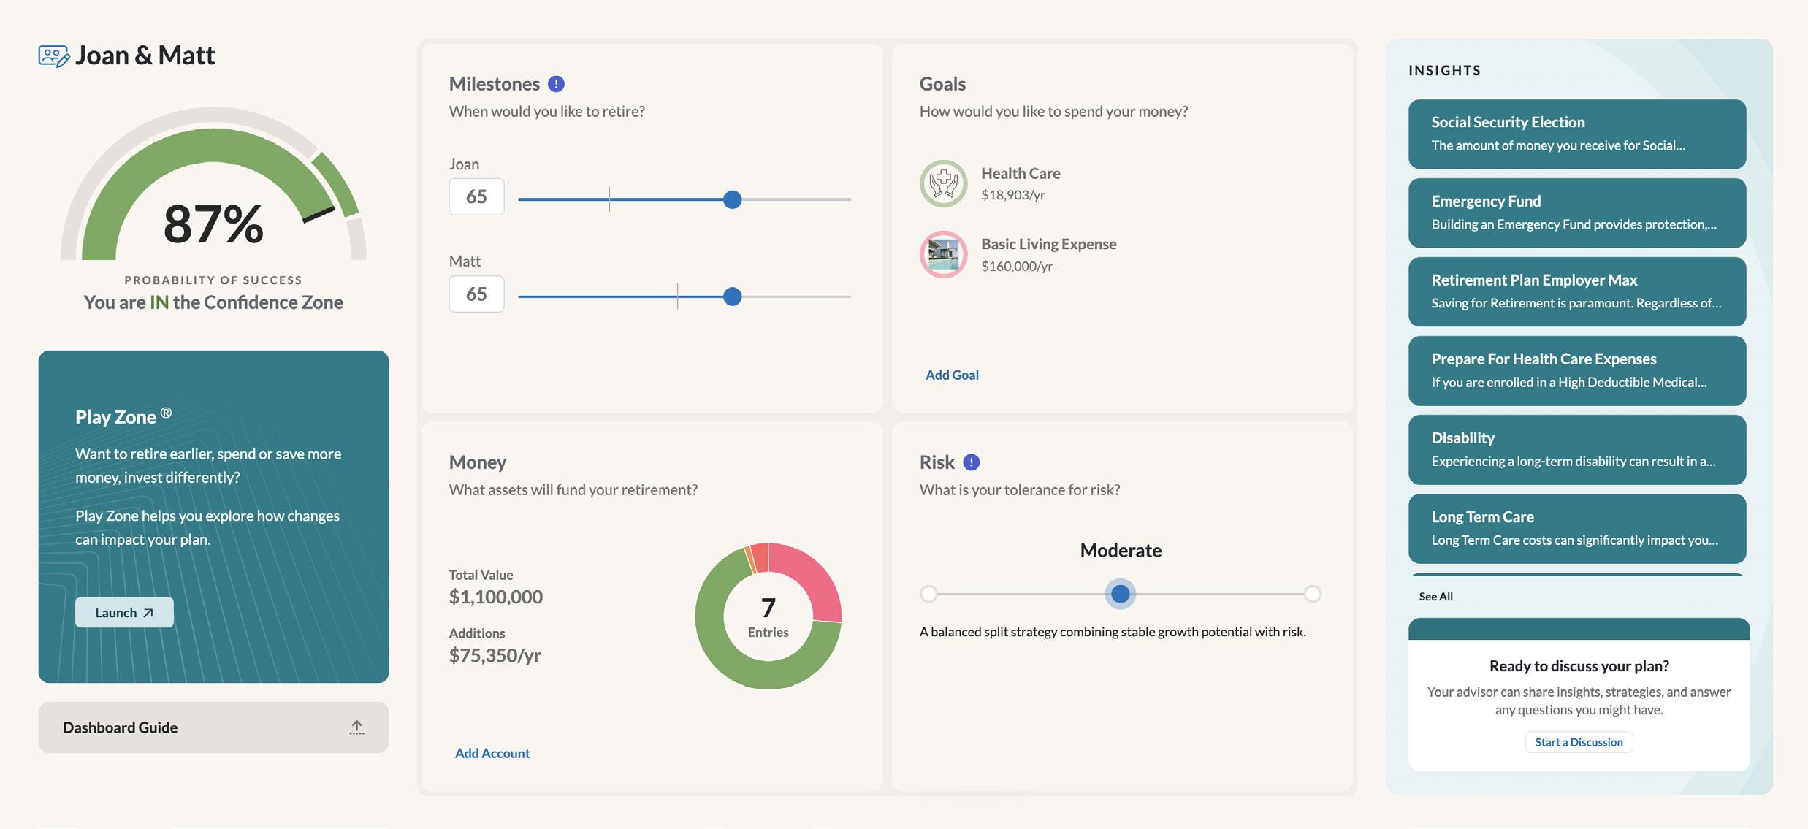Expand the Dashboard Guide panel
Viewport: 1808px width, 829px height.
(213, 727)
